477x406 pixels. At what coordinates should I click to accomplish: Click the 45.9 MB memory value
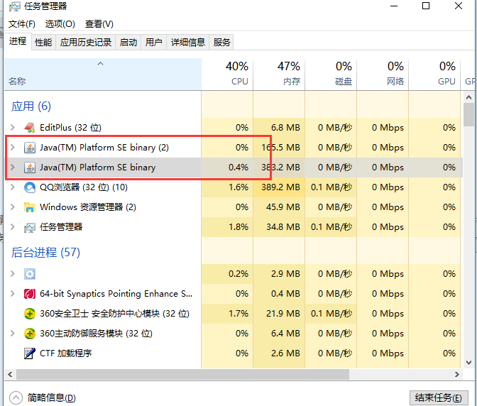click(283, 207)
